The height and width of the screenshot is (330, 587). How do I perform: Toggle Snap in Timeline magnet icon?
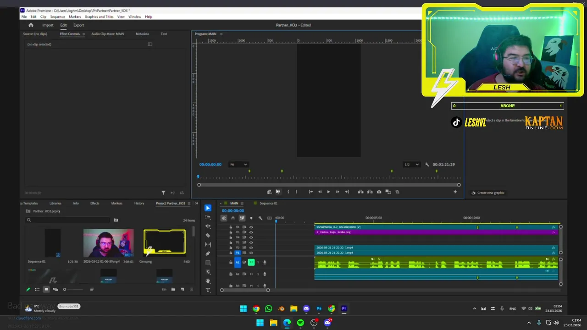233,218
